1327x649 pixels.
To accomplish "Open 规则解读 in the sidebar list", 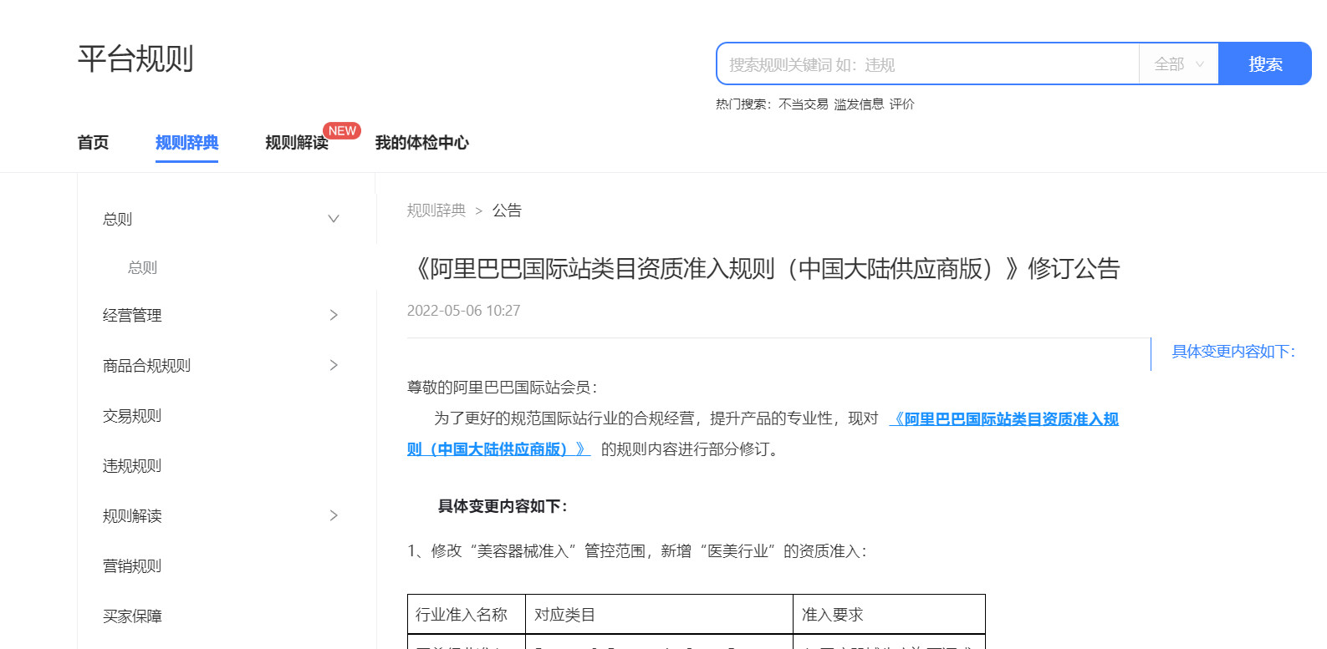I will [132, 515].
